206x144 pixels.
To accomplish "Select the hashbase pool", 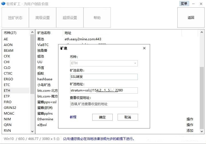I will pyautogui.click(x=45, y=79).
